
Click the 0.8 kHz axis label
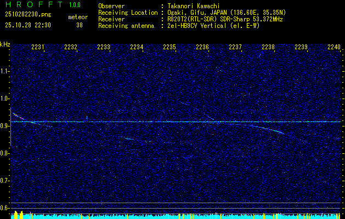click(4, 153)
